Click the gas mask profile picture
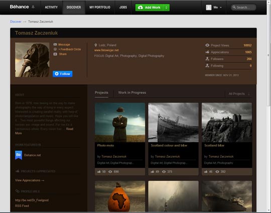271x213 pixels. click(x=32, y=60)
